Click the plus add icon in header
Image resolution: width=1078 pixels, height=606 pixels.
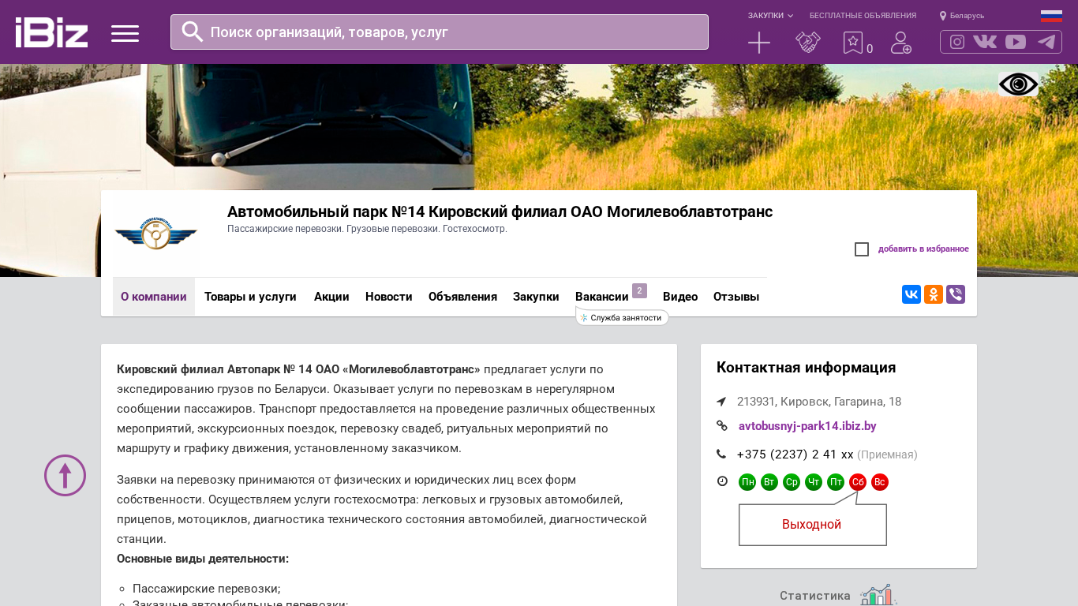pyautogui.click(x=758, y=43)
